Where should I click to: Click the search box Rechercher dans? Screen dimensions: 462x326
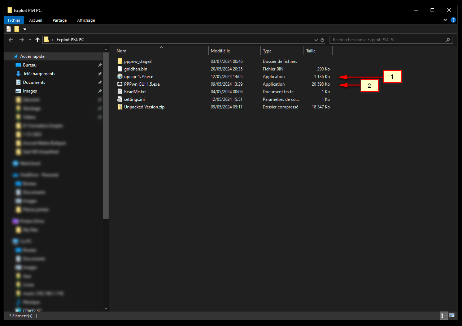click(391, 40)
